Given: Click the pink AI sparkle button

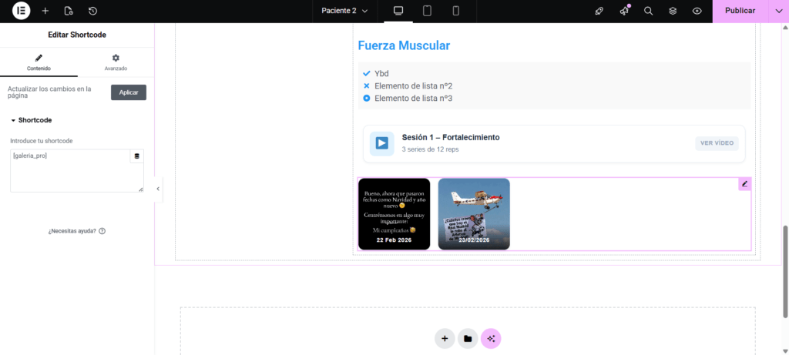Looking at the screenshot, I should pyautogui.click(x=491, y=338).
